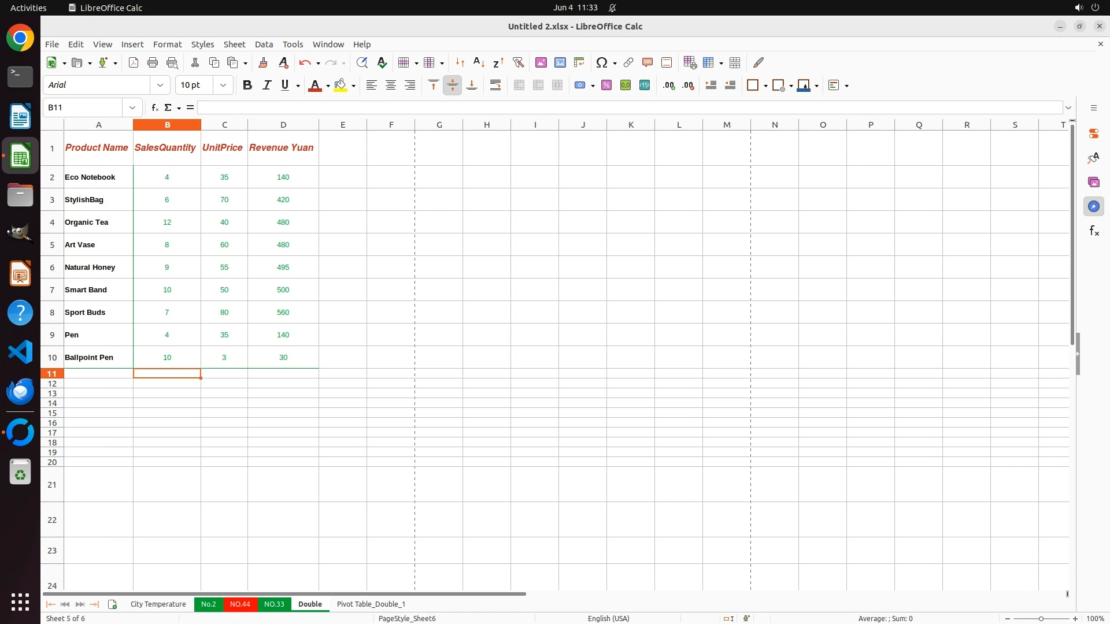1110x624 pixels.
Task: Toggle Wrap Text for cells
Action: pyautogui.click(x=495, y=86)
